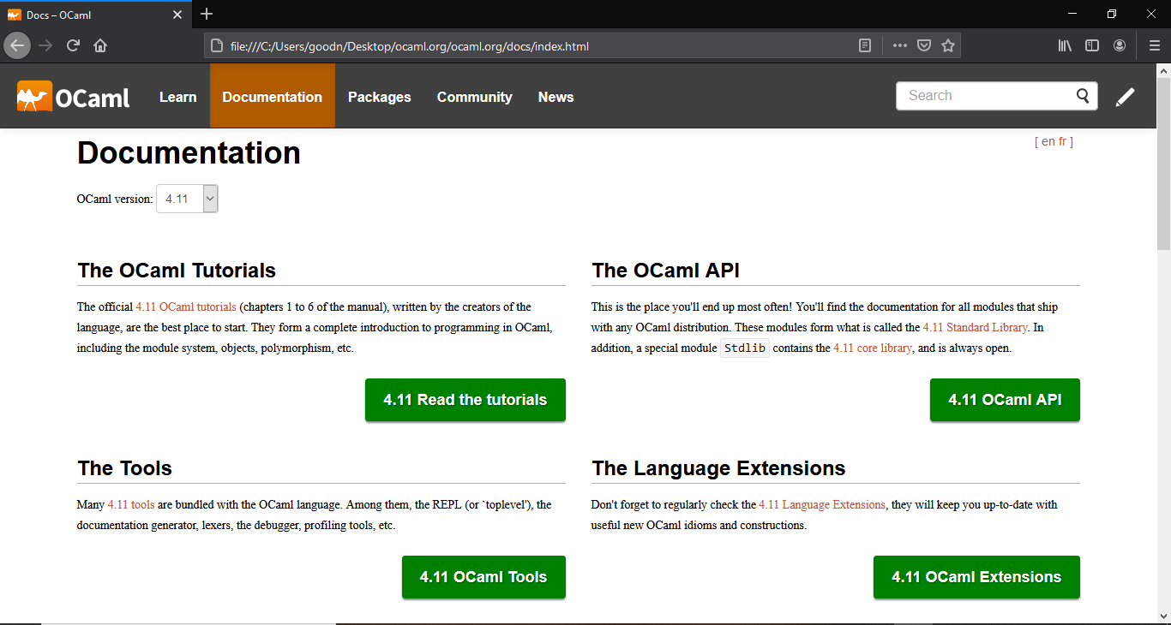1171x625 pixels.
Task: Click the pencil edit-page icon
Action: click(1125, 97)
